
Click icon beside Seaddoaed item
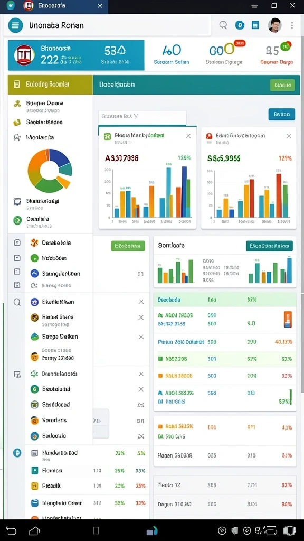34,405
